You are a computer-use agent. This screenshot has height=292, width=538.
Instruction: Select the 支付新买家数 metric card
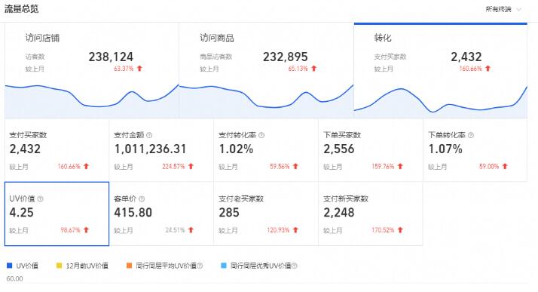(x=371, y=214)
